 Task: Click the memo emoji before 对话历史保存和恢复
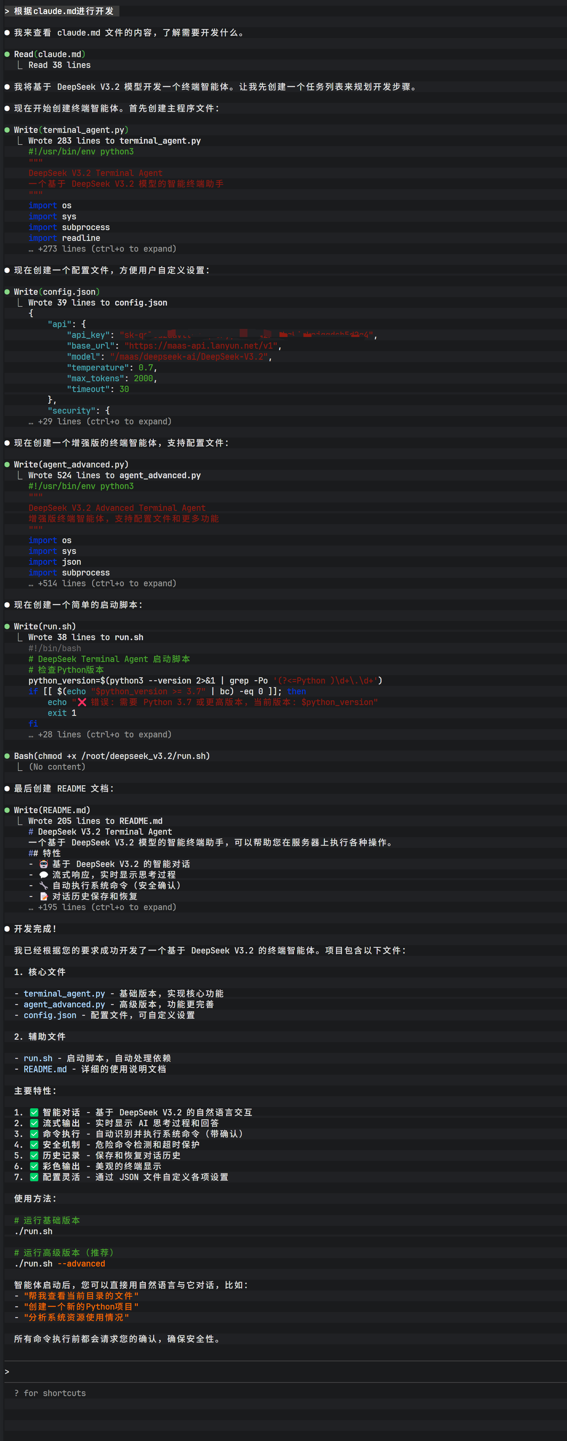[44, 896]
